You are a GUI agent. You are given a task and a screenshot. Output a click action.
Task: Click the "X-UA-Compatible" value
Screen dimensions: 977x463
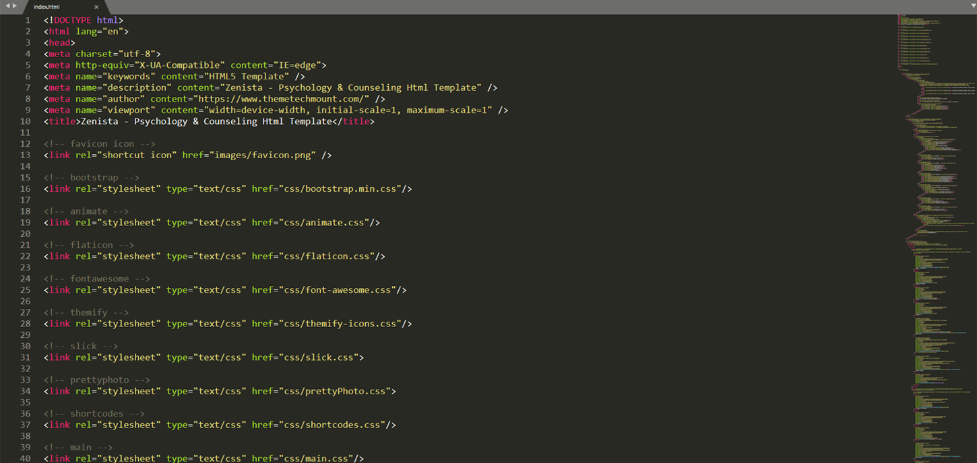(179, 65)
